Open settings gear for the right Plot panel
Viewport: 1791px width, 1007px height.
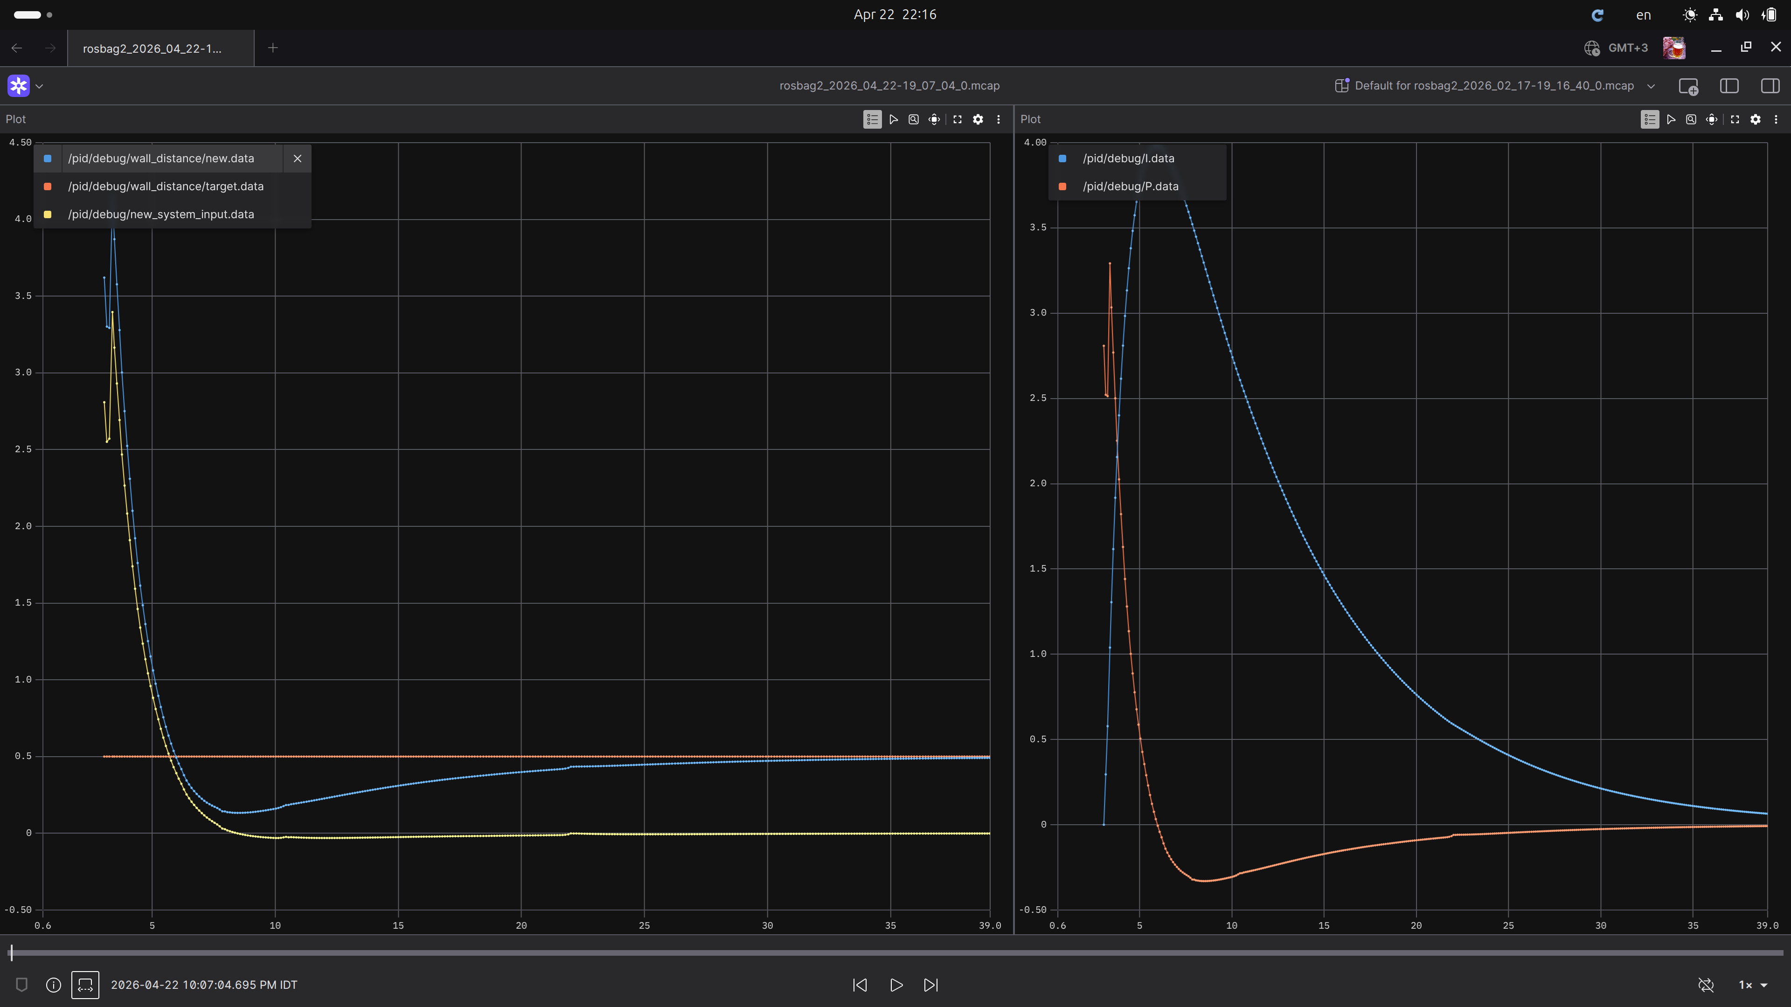(x=1756, y=119)
